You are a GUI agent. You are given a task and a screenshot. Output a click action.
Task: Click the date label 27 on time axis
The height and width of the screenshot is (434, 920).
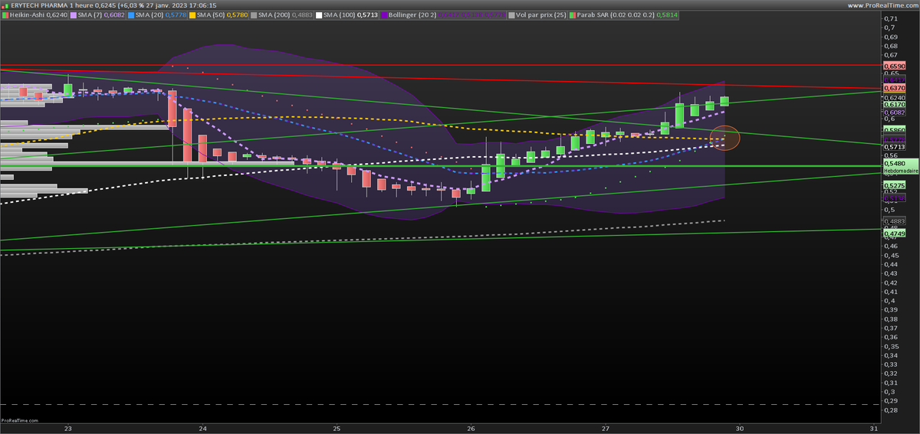[606, 428]
